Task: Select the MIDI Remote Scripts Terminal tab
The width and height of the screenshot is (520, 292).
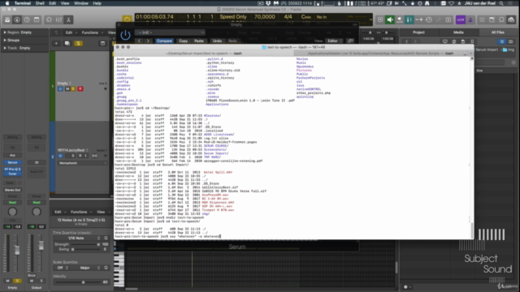Action: 380,54
